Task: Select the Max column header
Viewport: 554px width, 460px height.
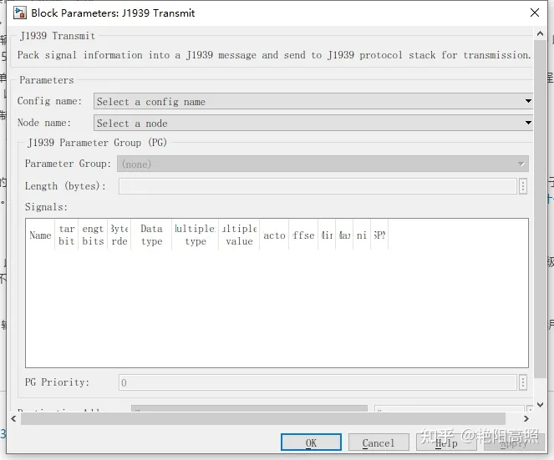Action: [344, 235]
